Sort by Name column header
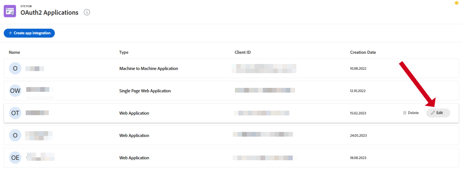 (14, 52)
